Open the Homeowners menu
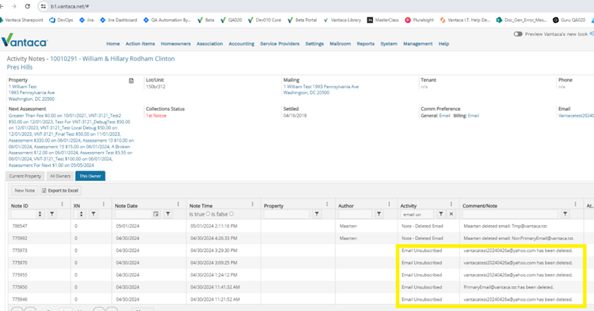The image size is (594, 311). click(x=176, y=44)
